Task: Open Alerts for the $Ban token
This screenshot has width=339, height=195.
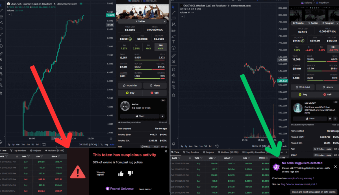Action: pyautogui.click(x=155, y=86)
